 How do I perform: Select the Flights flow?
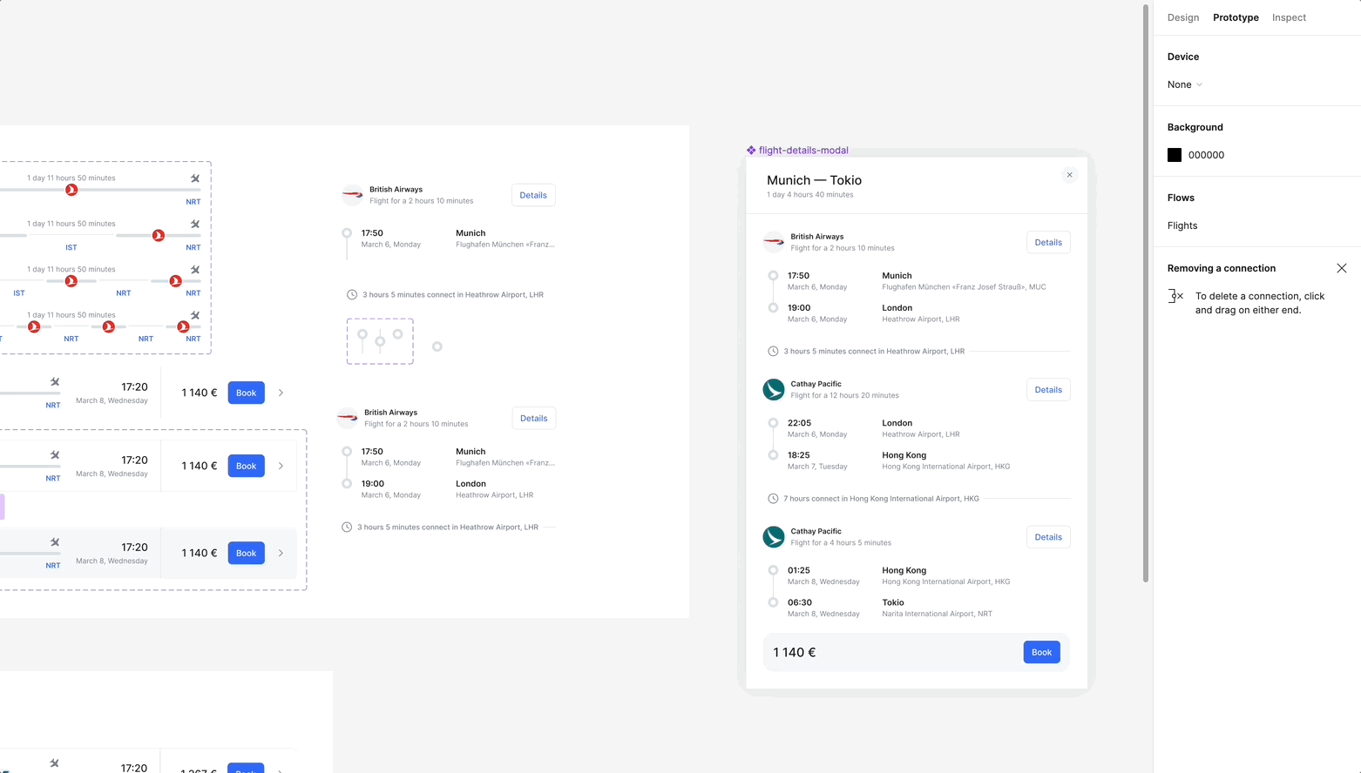(x=1182, y=225)
